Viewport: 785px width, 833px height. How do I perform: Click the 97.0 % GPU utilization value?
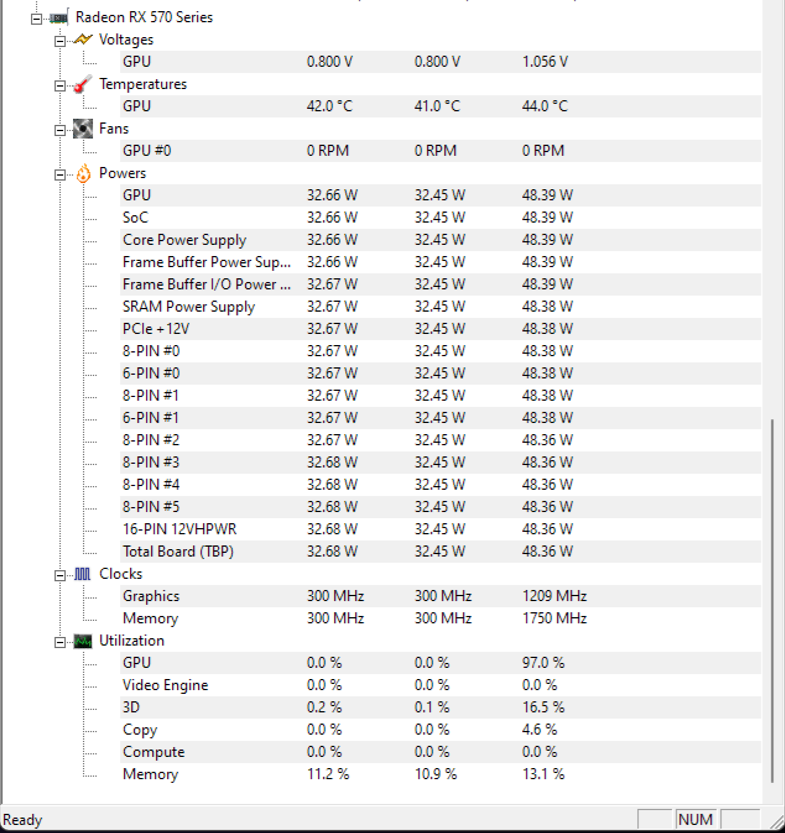point(543,663)
